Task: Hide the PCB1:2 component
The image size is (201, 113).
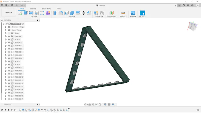Action: pos(9,61)
